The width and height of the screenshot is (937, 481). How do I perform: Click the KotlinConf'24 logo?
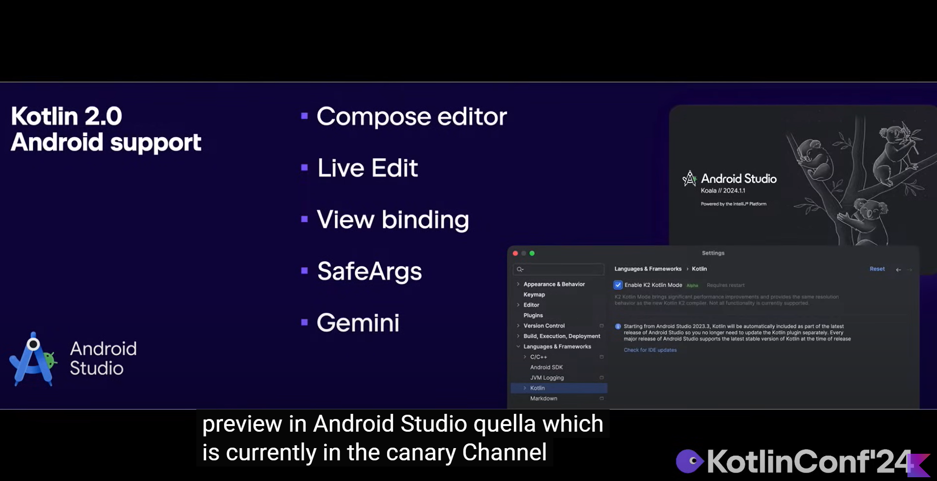tap(803, 461)
